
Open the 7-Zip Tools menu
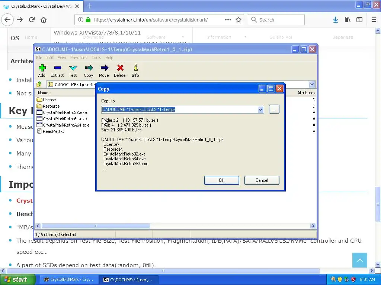click(96, 58)
